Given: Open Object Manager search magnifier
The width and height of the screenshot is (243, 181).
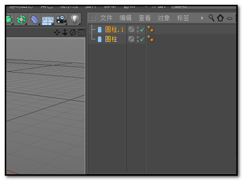Looking at the screenshot, I should pyautogui.click(x=211, y=18).
